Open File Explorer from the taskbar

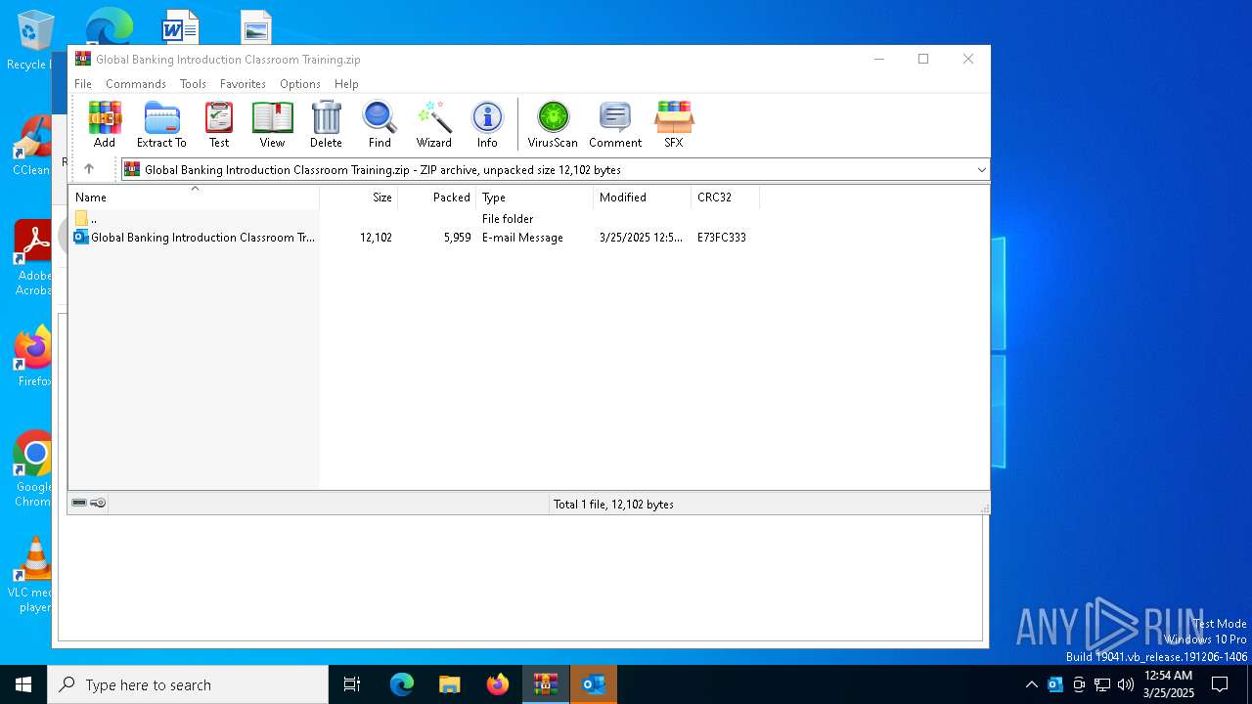click(x=449, y=684)
